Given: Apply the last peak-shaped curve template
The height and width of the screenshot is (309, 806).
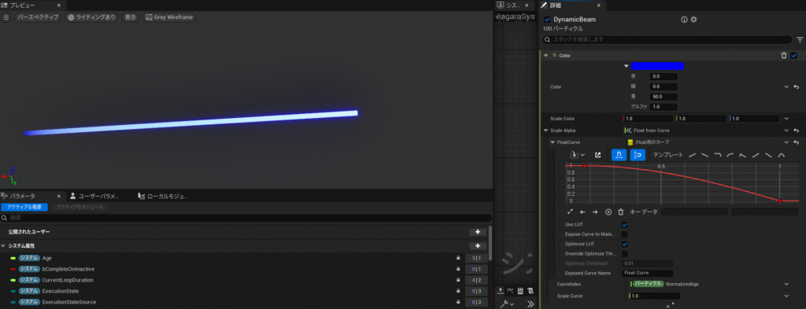Looking at the screenshot, I should pyautogui.click(x=781, y=154).
